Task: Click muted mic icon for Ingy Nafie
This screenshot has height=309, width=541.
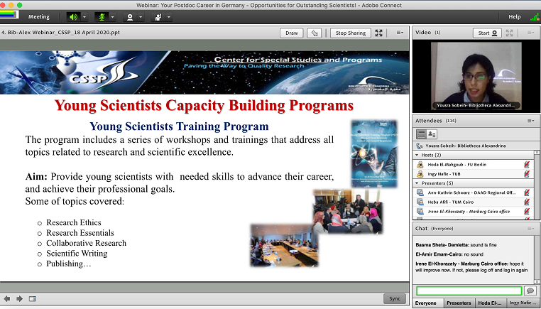Action: point(527,173)
